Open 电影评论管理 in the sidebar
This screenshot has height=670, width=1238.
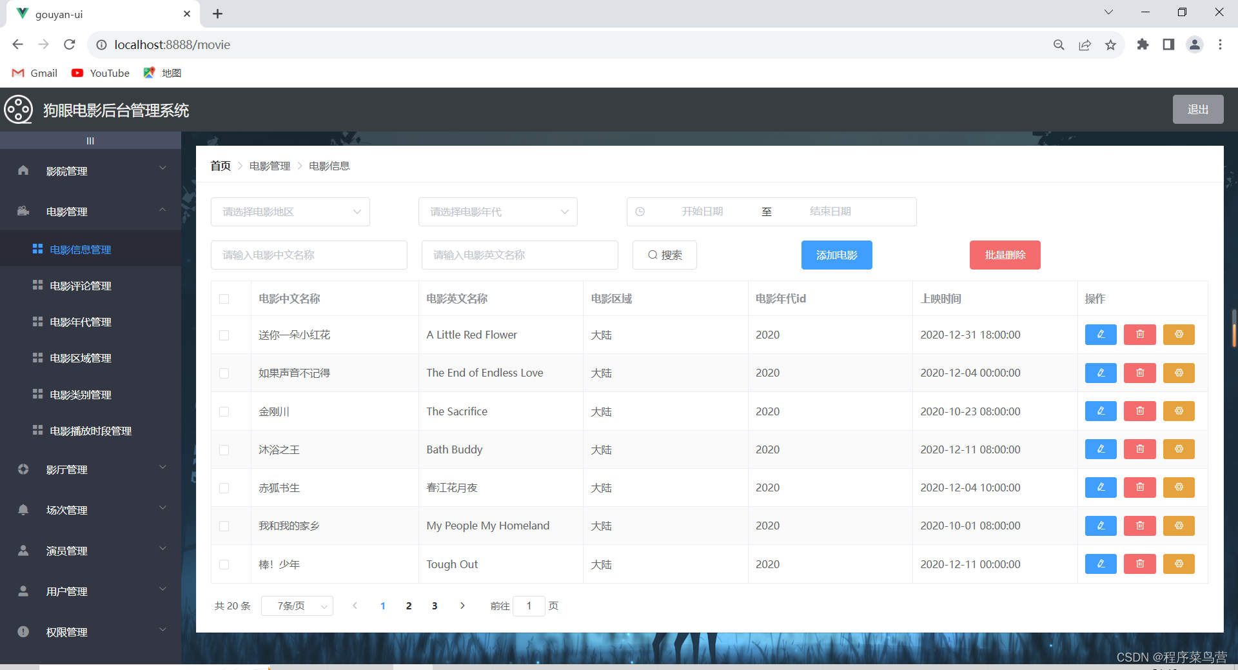[x=90, y=286]
